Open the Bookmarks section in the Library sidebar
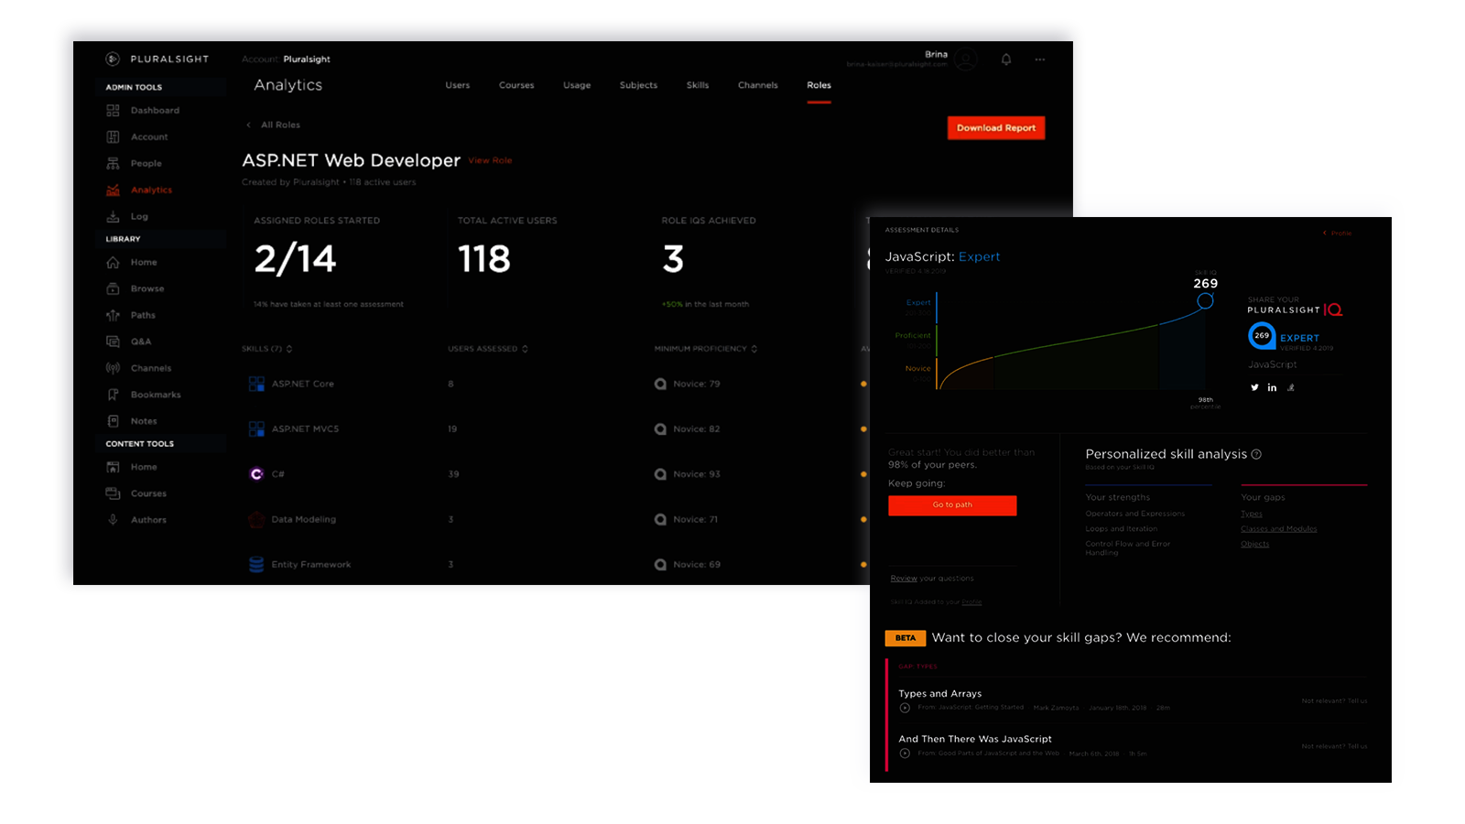Screen dimensions: 1465x824 point(156,395)
